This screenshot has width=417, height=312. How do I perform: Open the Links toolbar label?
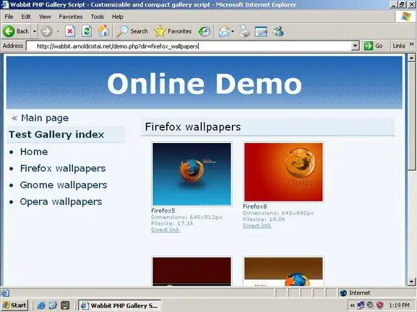pos(399,46)
